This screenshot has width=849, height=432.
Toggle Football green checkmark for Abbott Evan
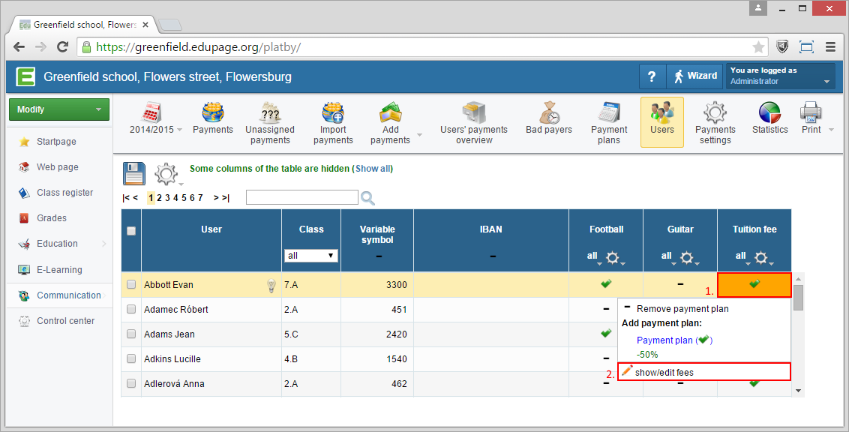point(606,283)
